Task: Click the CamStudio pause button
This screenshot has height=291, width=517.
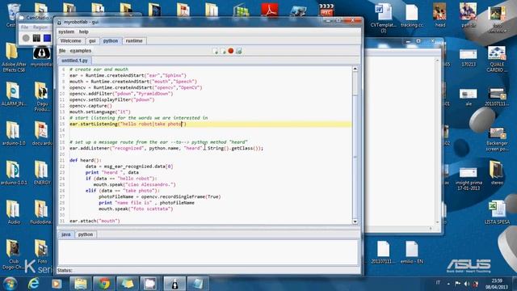Action: point(36,38)
